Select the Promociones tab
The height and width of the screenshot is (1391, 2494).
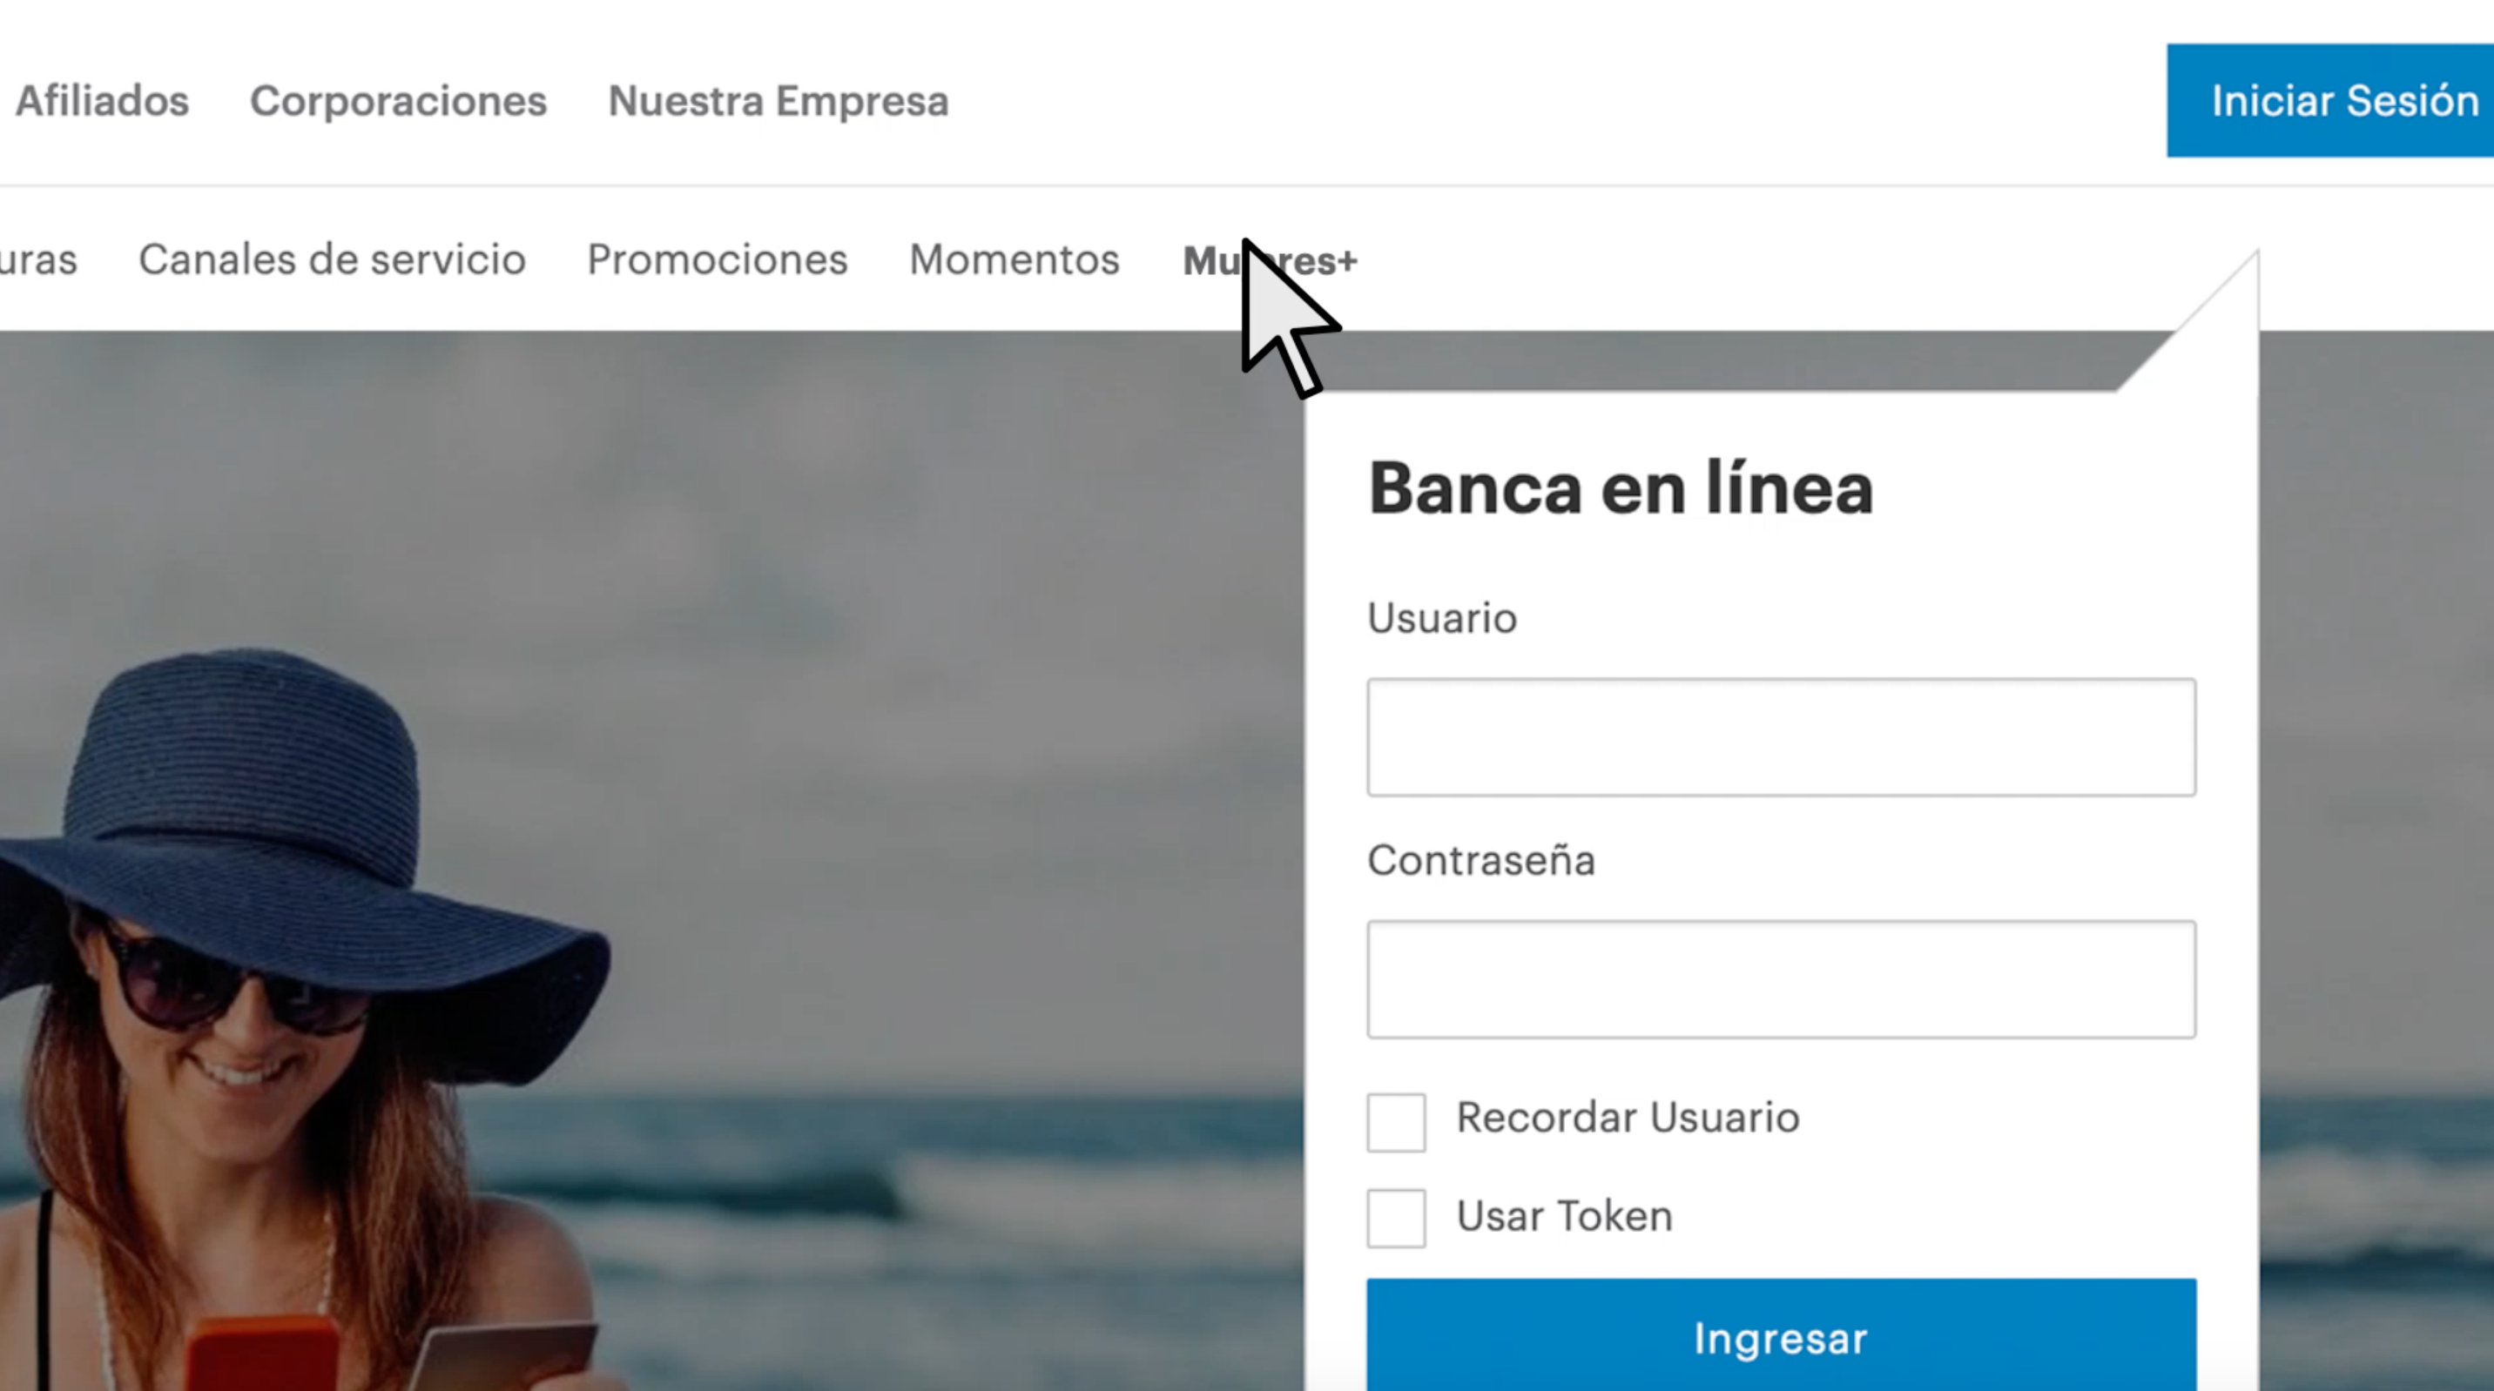(x=718, y=259)
